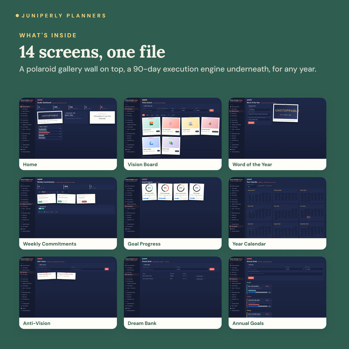Open the Home screen preview card
The height and width of the screenshot is (349, 349).
pyautogui.click(x=68, y=134)
